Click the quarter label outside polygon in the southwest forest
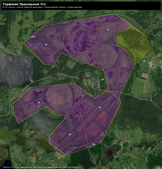The height and width of the screenshot is (169, 162). pos(33,132)
